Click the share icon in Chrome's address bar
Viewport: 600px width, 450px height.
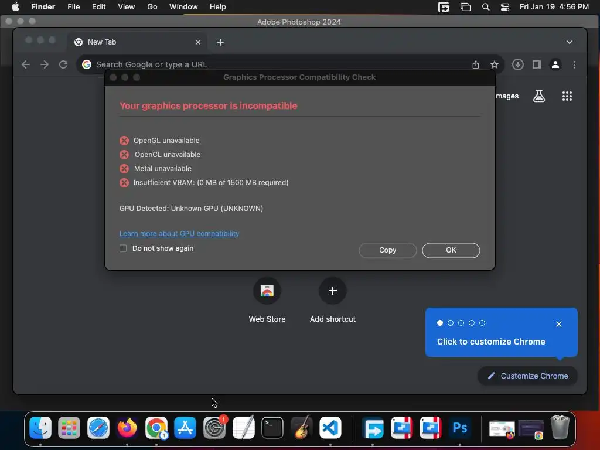click(x=476, y=64)
